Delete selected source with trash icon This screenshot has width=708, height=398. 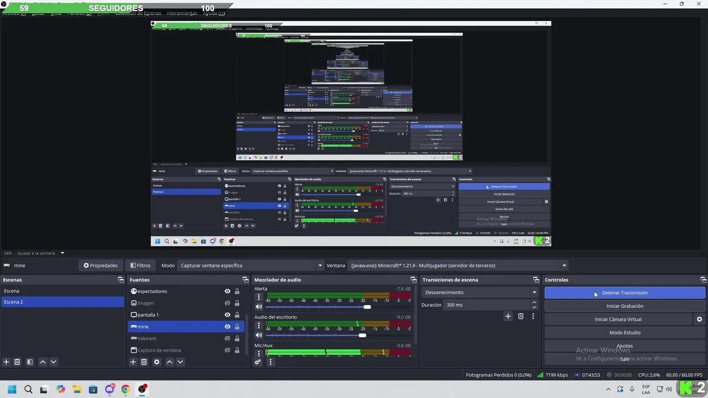144,362
